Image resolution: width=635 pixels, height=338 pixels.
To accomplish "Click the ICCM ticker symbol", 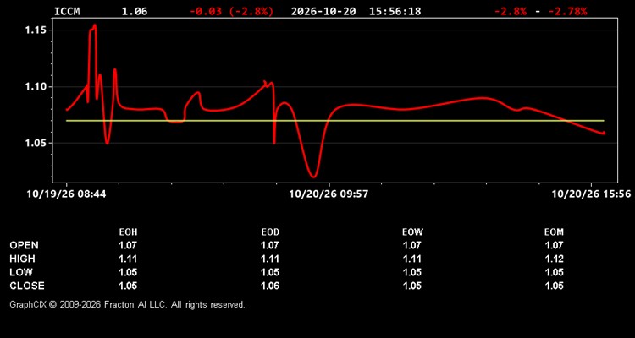I will click(x=67, y=11).
